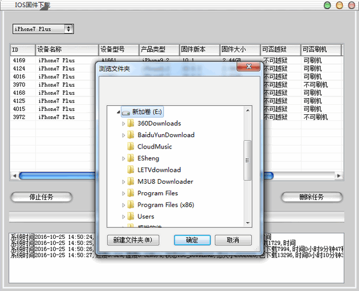
Task: Sort by 可否刷机 column header
Action: click(x=321, y=50)
